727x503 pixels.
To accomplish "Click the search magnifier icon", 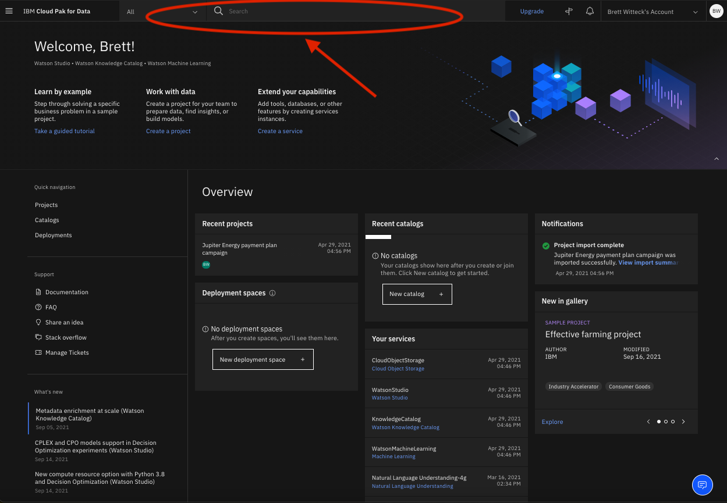I will (x=218, y=11).
